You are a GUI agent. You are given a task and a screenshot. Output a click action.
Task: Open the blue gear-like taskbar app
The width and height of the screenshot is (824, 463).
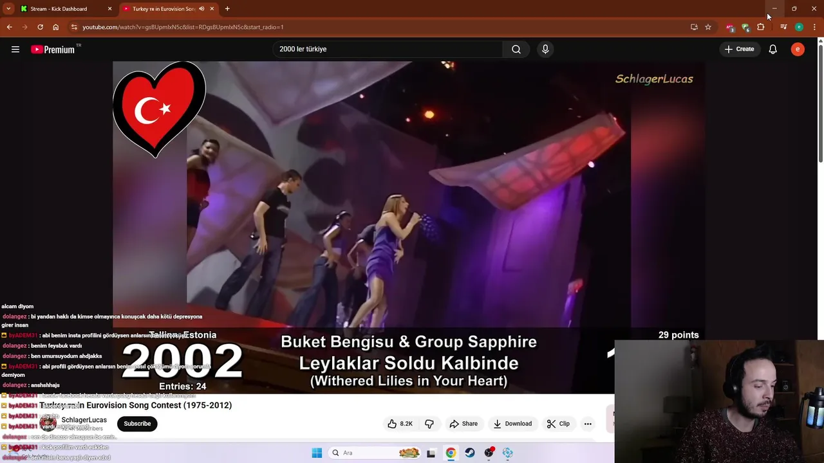pos(508,453)
